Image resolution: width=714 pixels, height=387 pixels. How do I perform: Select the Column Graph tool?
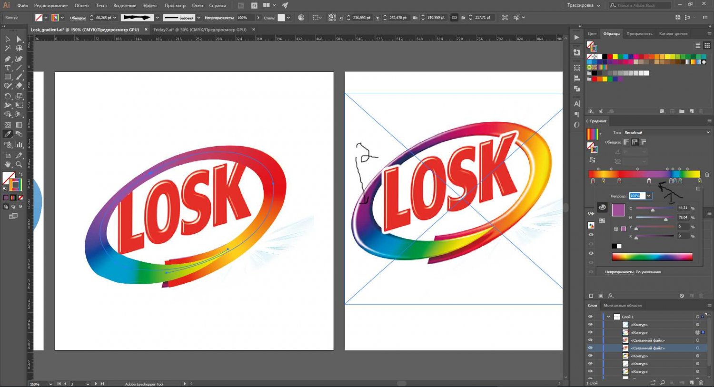tap(19, 145)
